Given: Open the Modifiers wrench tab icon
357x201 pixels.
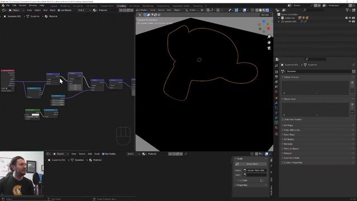Looking at the screenshot, I should (277, 103).
